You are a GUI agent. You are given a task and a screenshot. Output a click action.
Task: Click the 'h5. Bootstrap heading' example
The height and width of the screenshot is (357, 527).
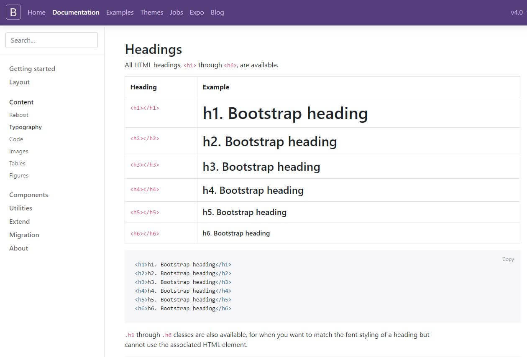(245, 212)
